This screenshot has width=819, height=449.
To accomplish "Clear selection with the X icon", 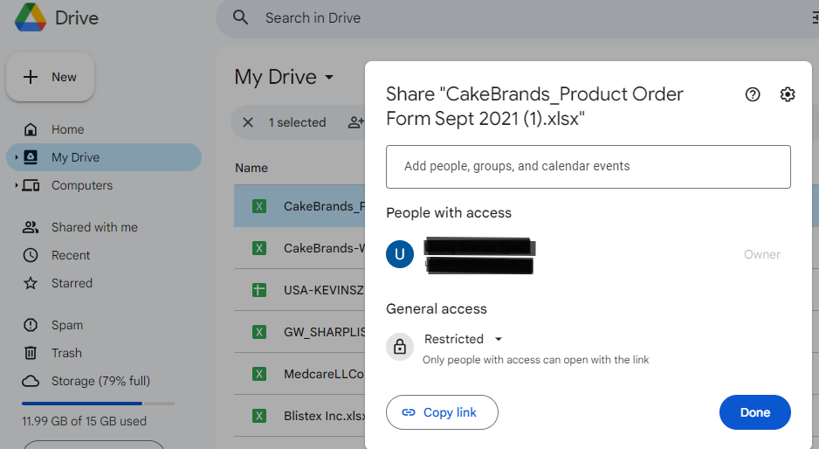I will coord(248,122).
